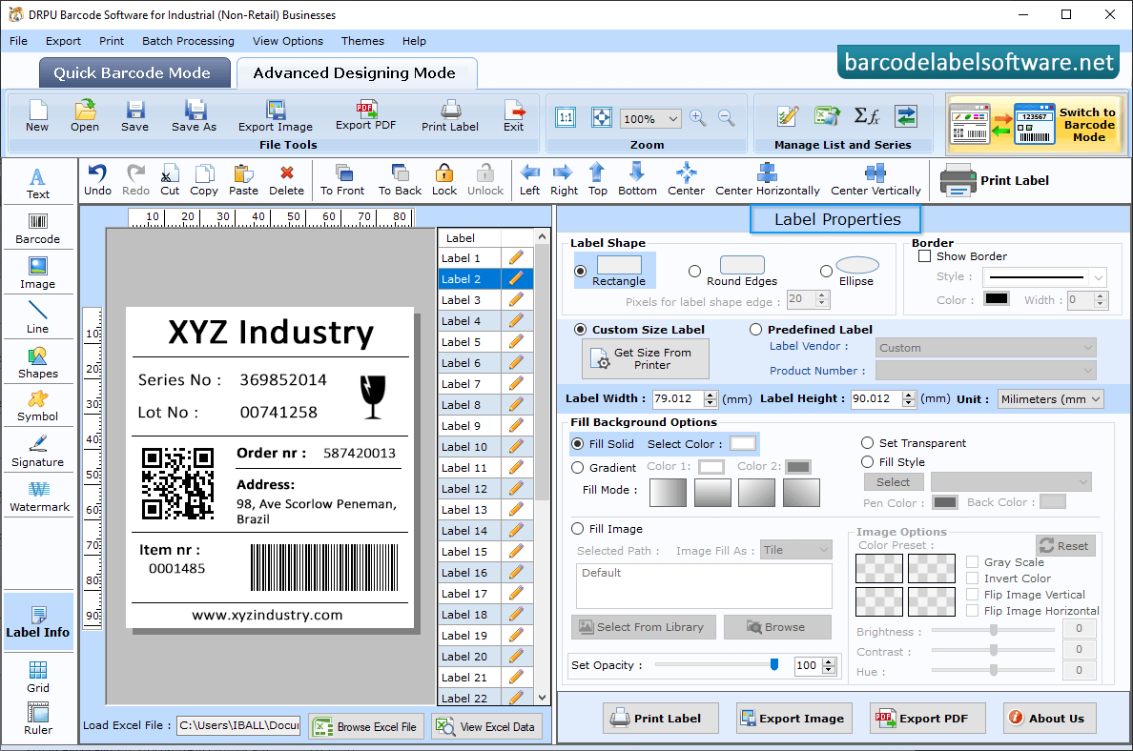1133x751 pixels.
Task: Click the Browse Excel File button
Action: (x=365, y=726)
